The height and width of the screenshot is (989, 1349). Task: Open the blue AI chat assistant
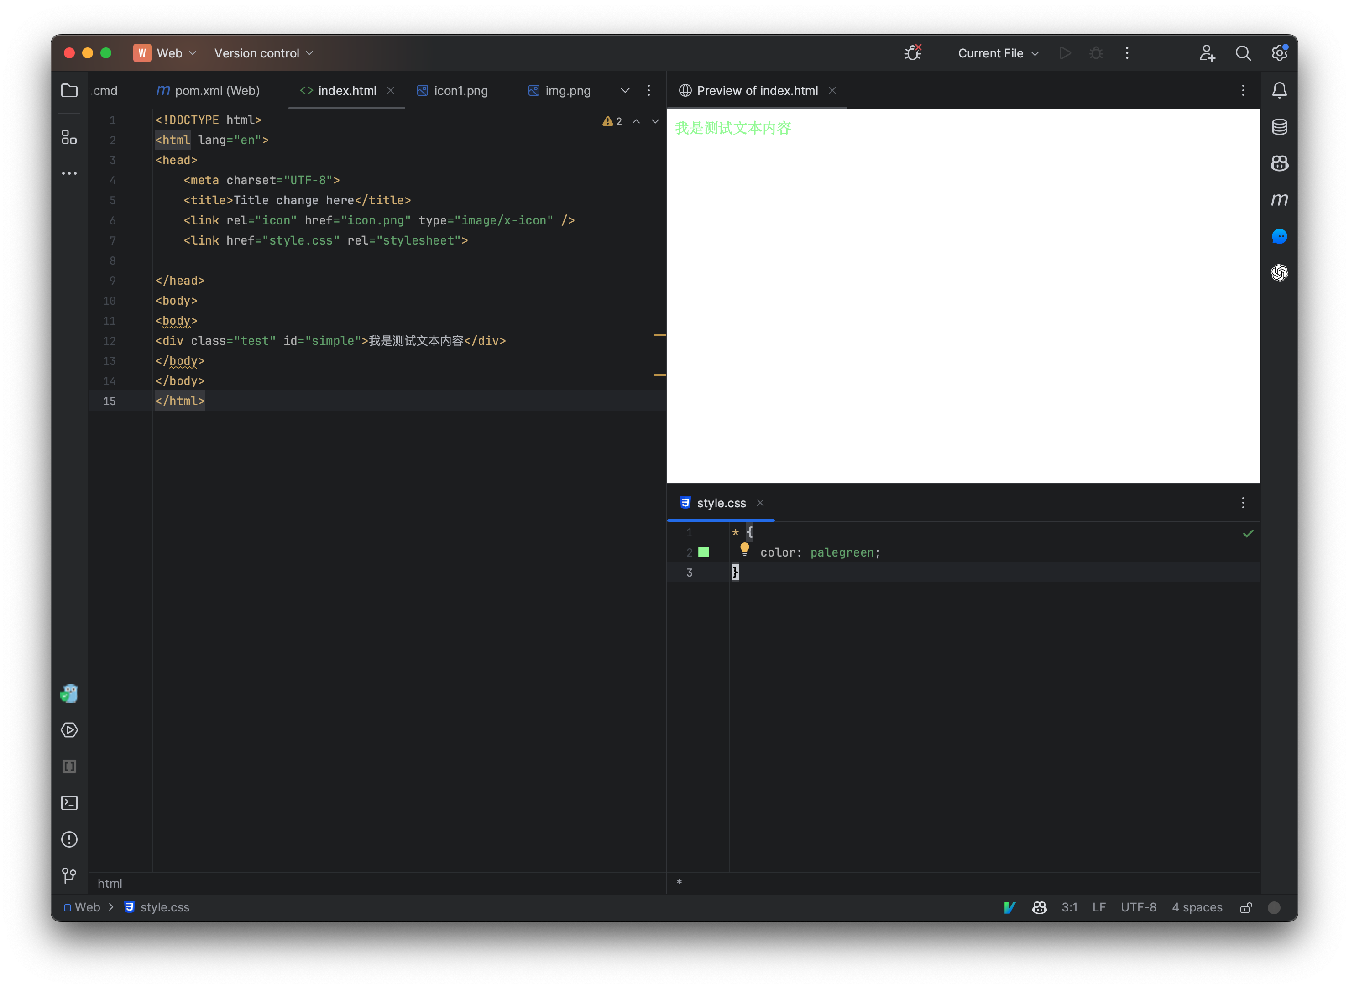[x=1280, y=236]
